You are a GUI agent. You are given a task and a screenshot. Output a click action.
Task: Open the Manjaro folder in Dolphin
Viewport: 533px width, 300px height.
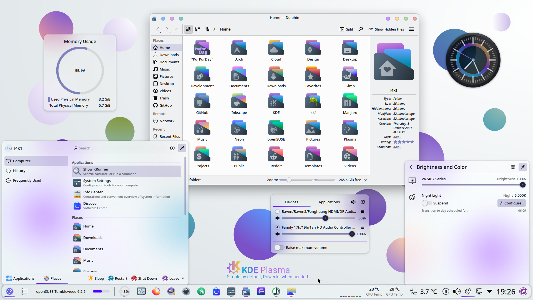(350, 104)
